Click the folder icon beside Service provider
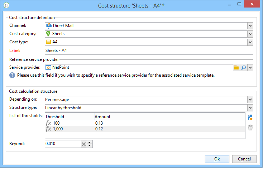 236,67
